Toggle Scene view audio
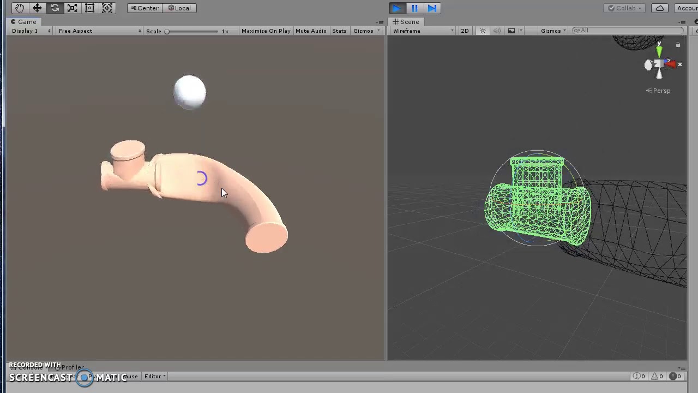Image resolution: width=698 pixels, height=393 pixels. tap(497, 31)
